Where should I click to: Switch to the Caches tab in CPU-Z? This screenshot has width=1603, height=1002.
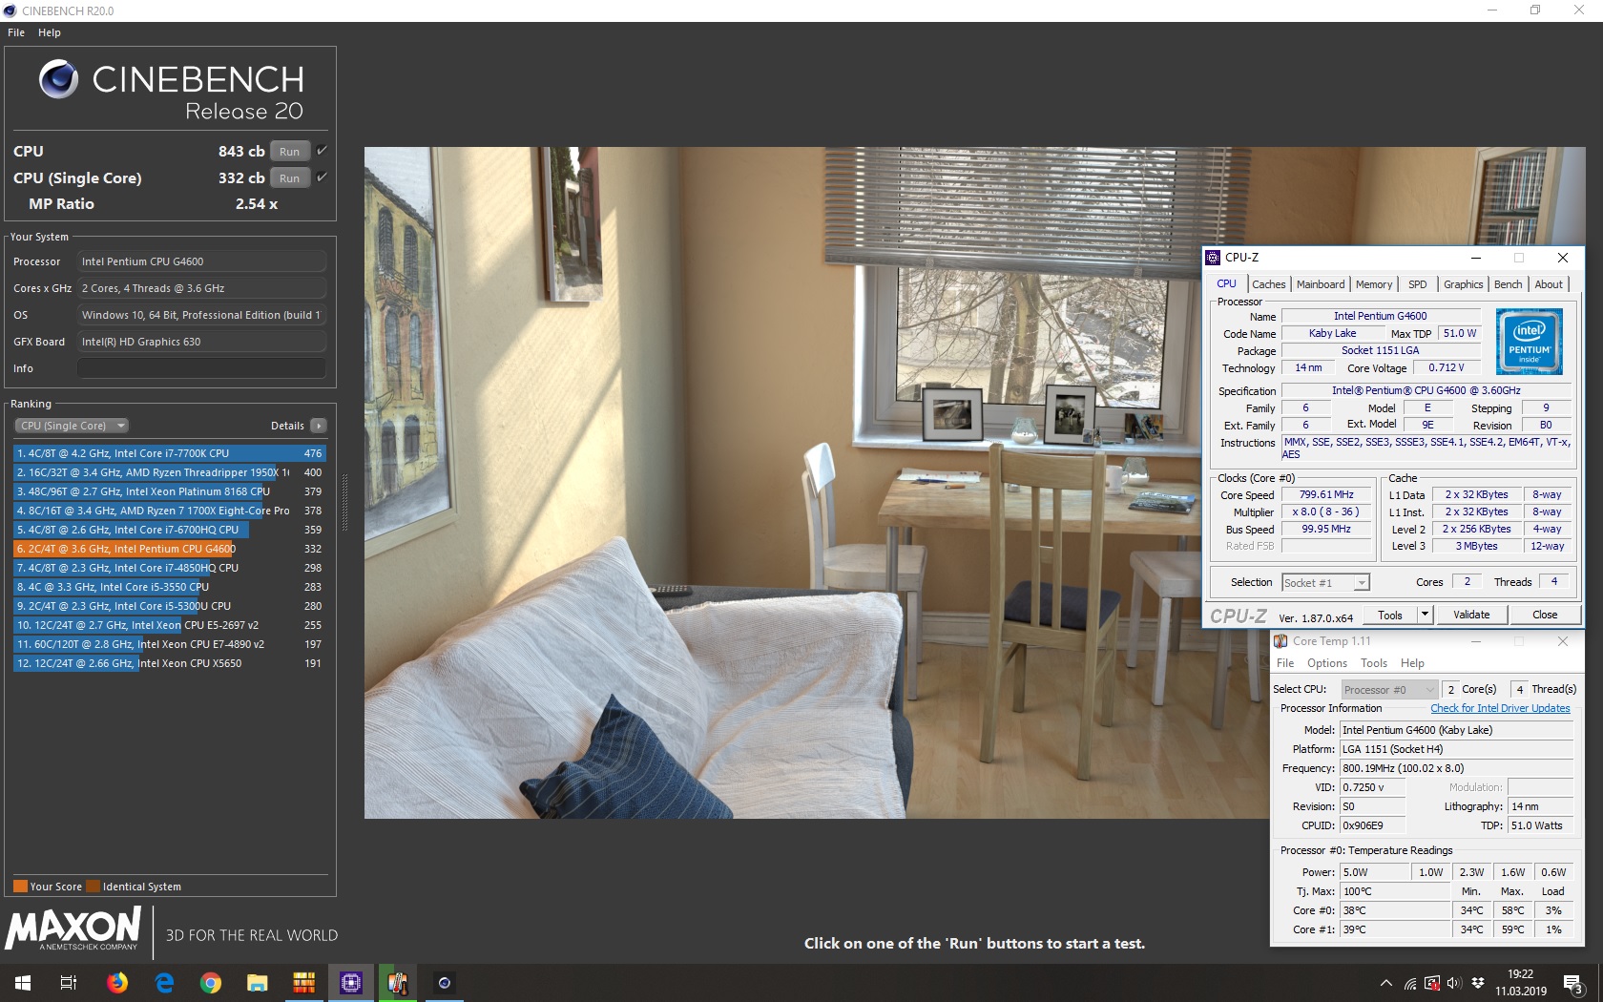pos(1269,284)
